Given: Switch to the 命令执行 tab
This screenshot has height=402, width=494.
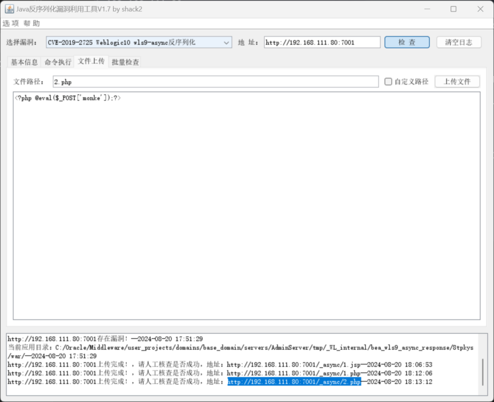Looking at the screenshot, I should tap(58, 62).
